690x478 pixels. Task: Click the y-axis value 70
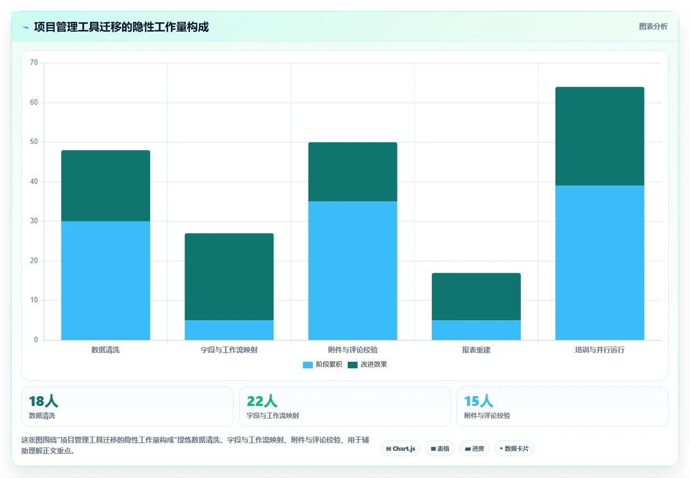coord(34,63)
